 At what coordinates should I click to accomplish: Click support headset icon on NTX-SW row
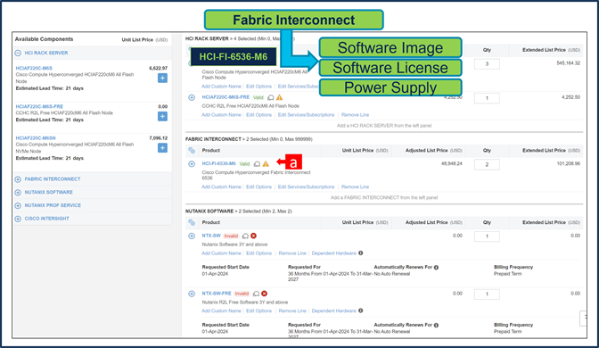[x=245, y=236]
